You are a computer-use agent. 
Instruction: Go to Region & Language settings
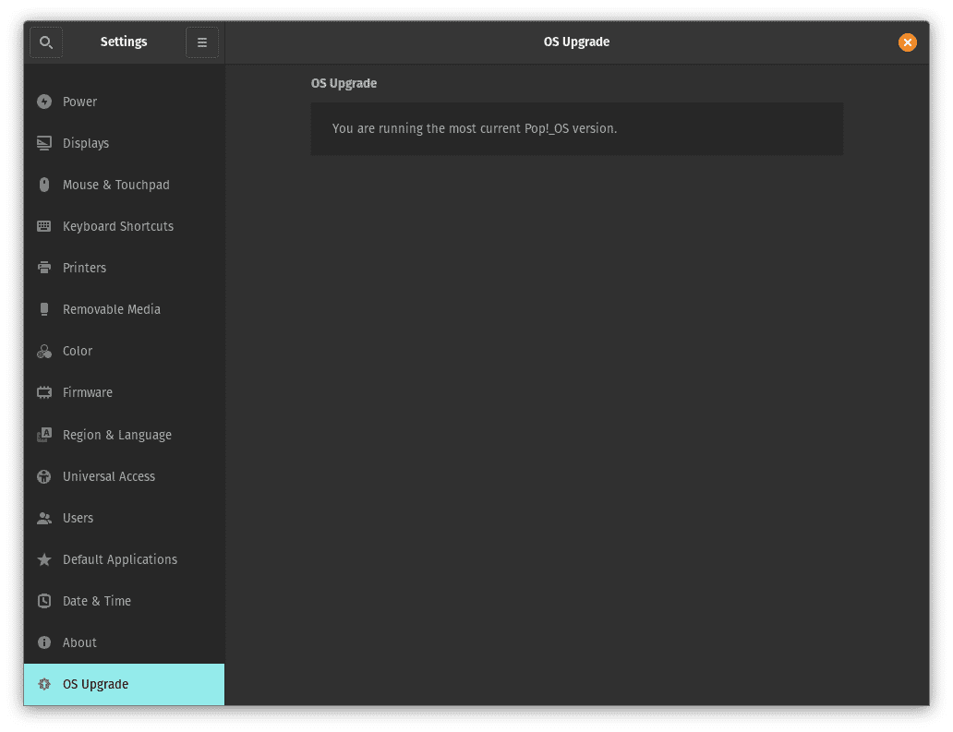click(124, 435)
